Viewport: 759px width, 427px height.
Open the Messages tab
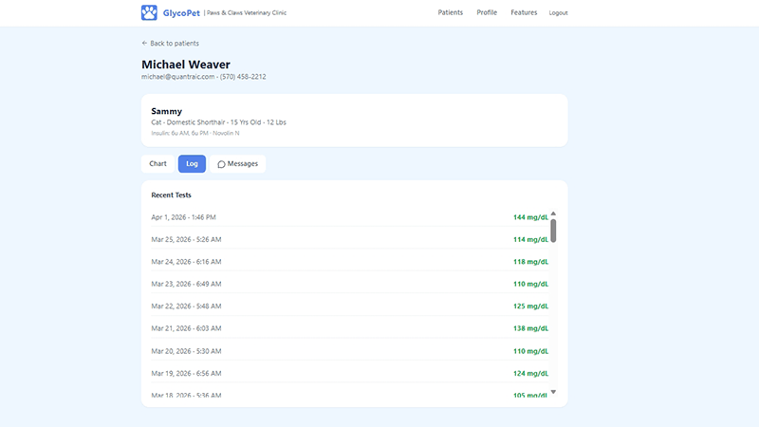click(x=238, y=163)
